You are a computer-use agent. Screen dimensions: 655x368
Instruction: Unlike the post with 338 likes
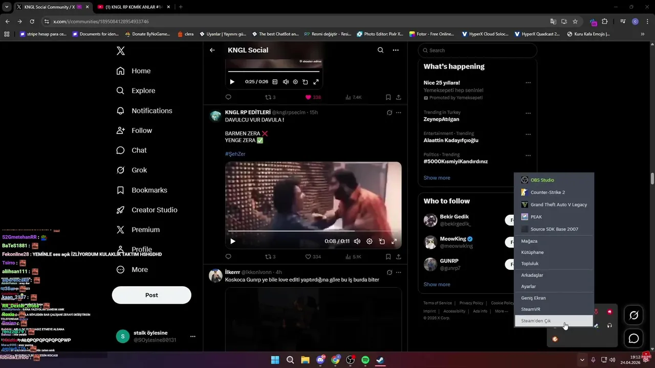(313, 97)
